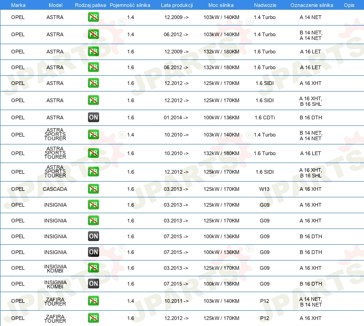Click petrol icon in Zafira Tourer 1.6 row
364x326 pixels.
click(x=93, y=318)
